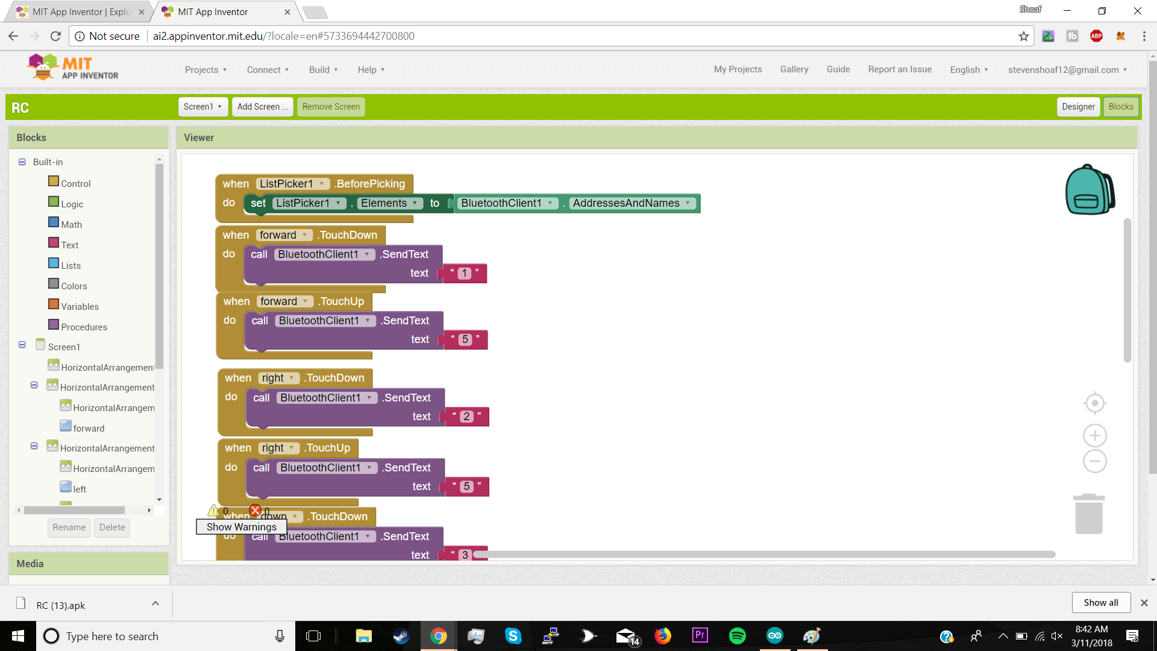Select the Colors block category swatch

pyautogui.click(x=54, y=284)
